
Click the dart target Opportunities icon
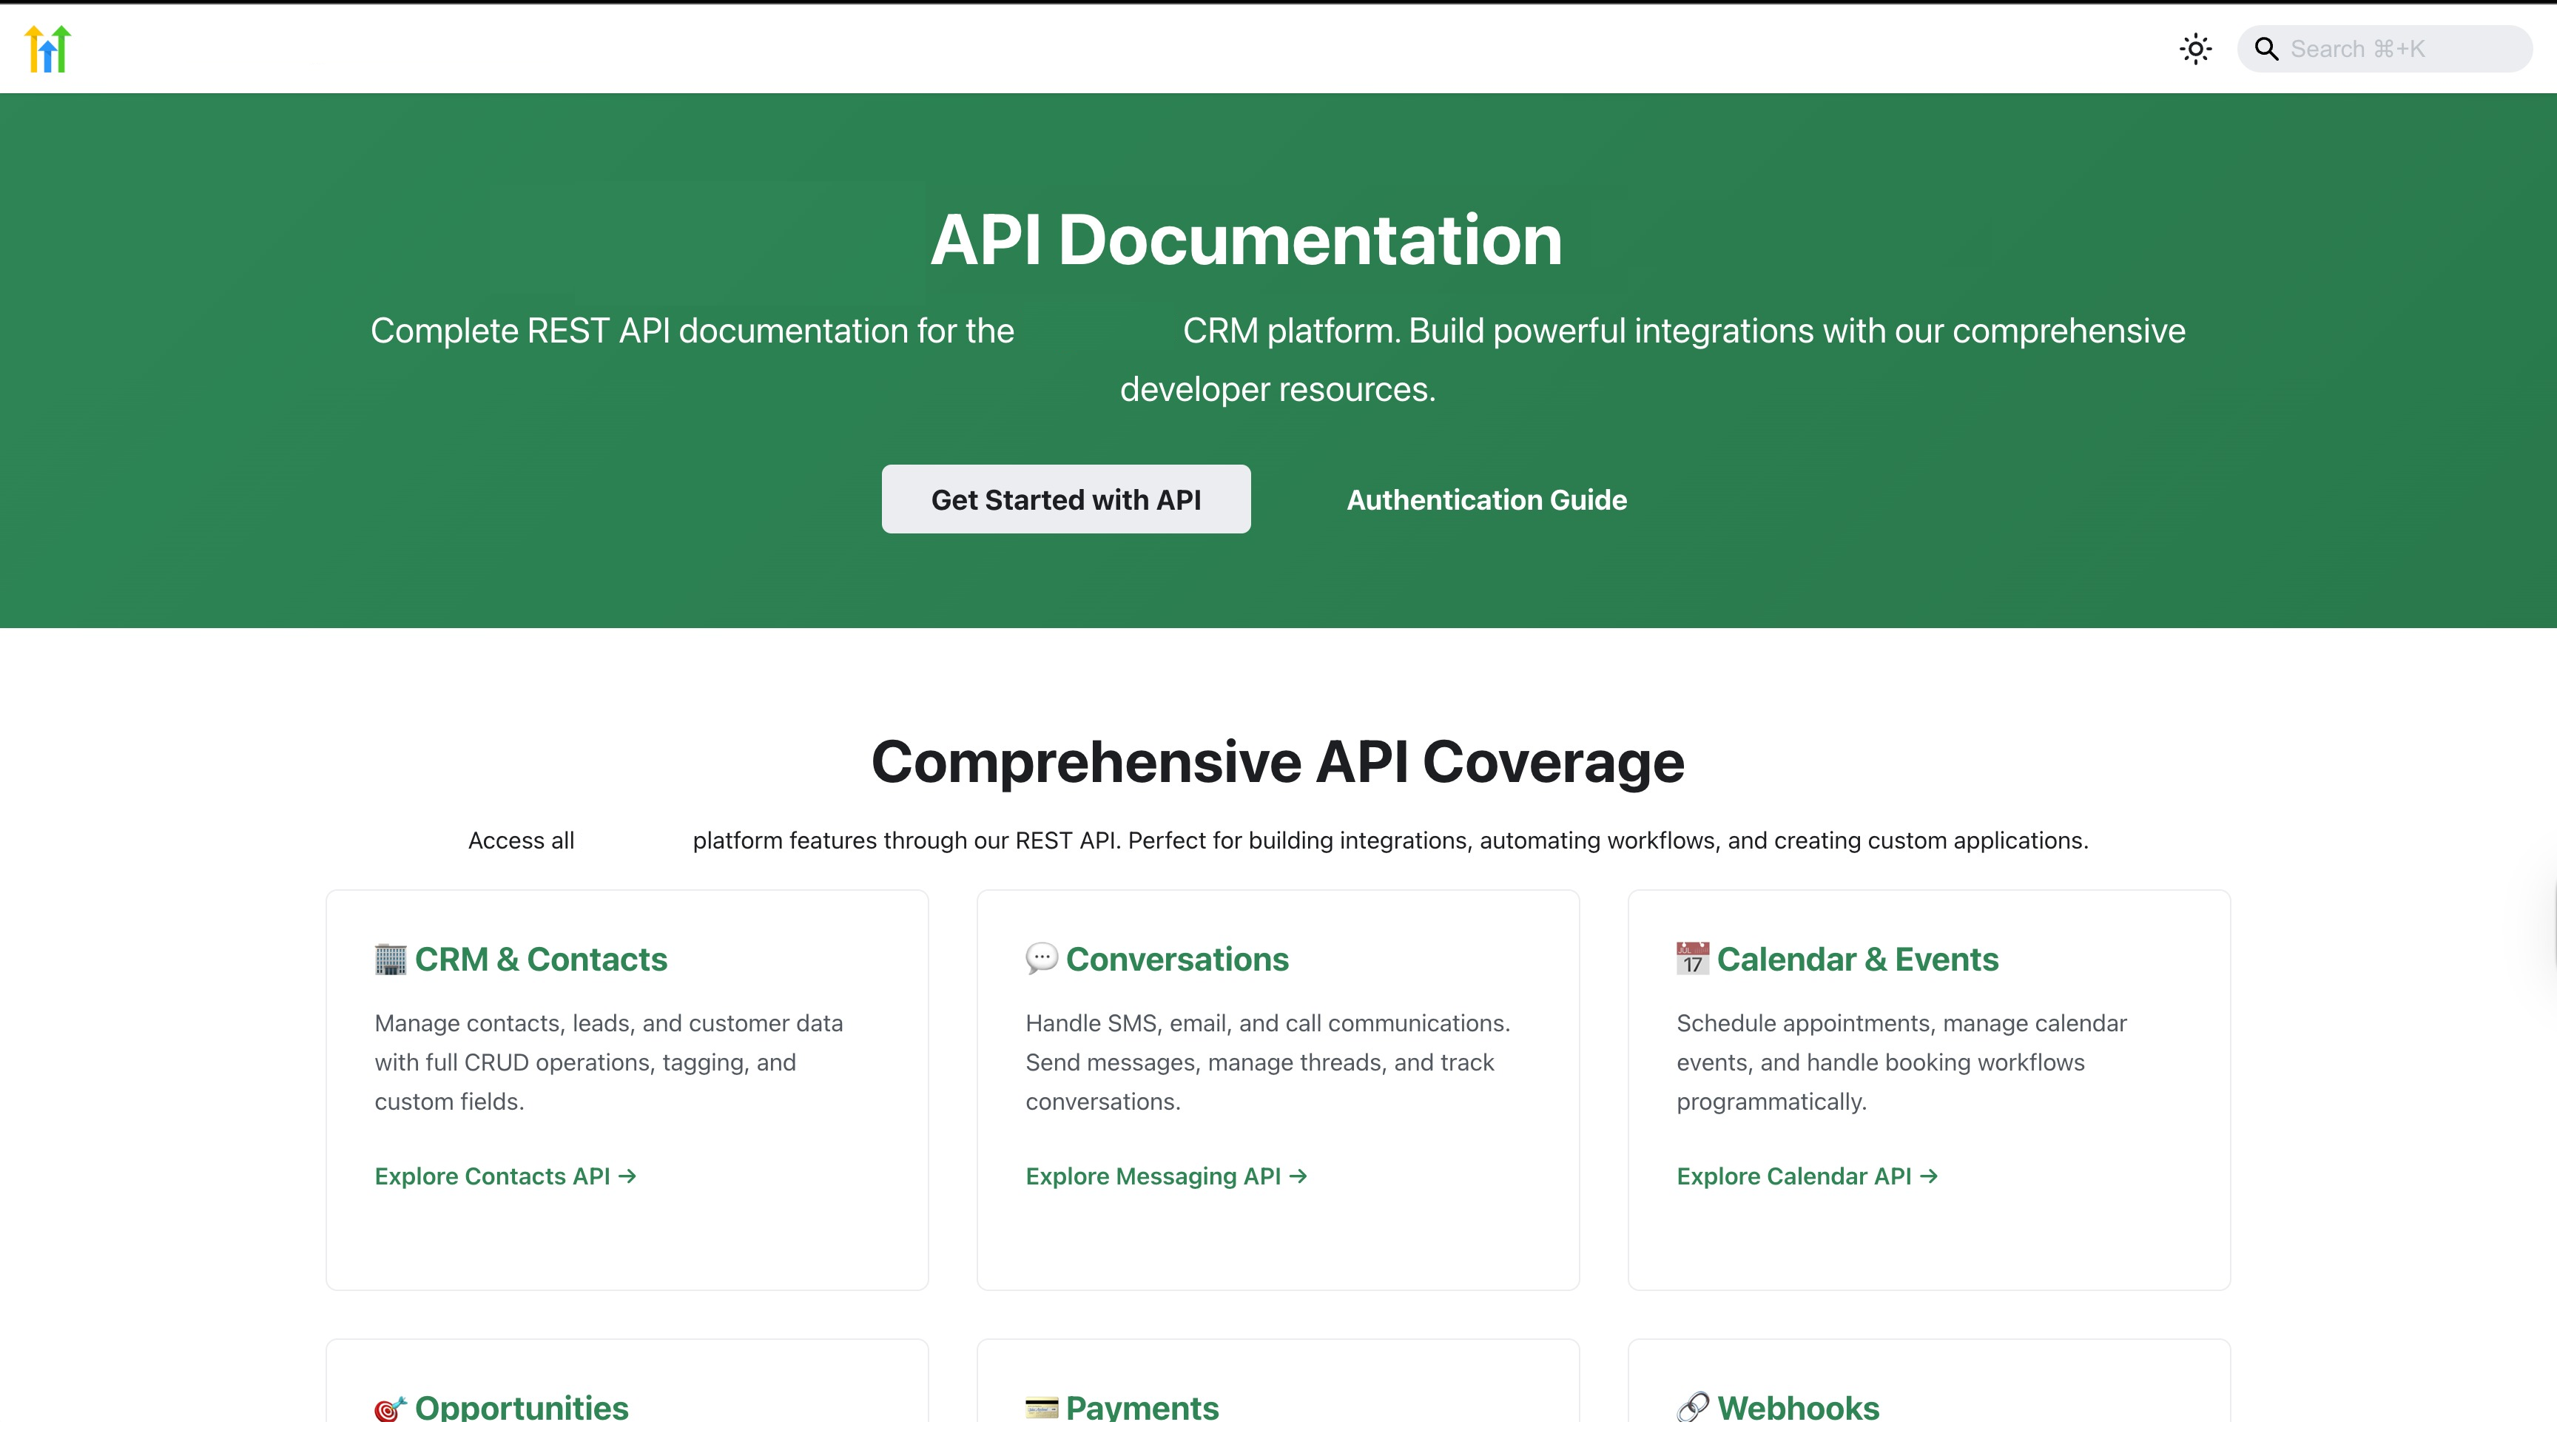[x=390, y=1408]
